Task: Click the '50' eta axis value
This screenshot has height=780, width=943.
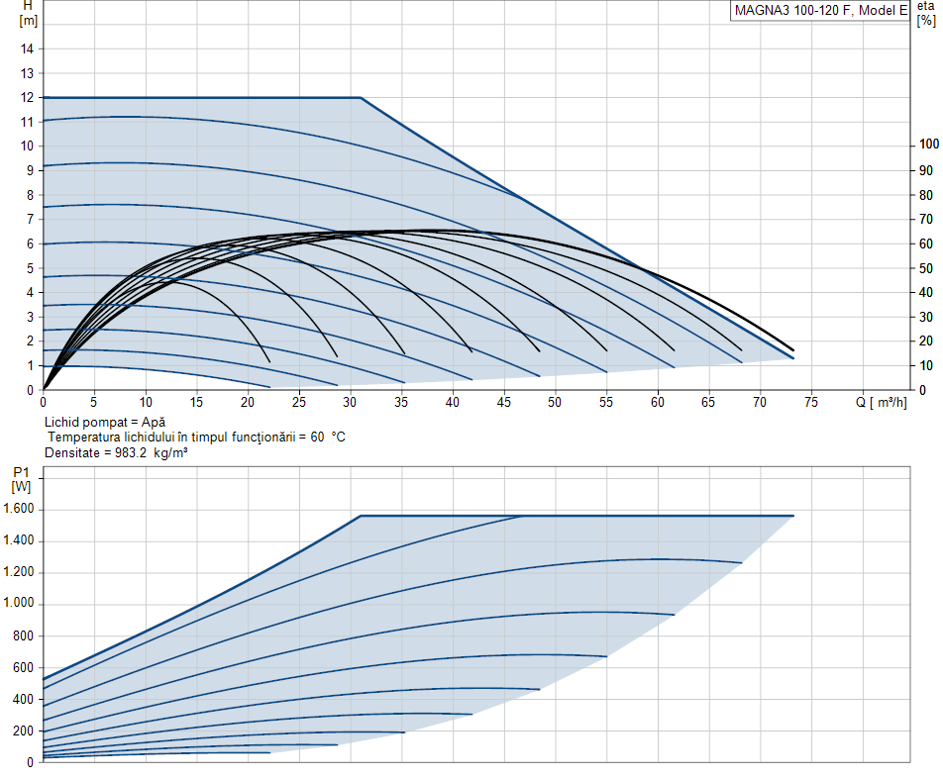Action: coord(926,268)
